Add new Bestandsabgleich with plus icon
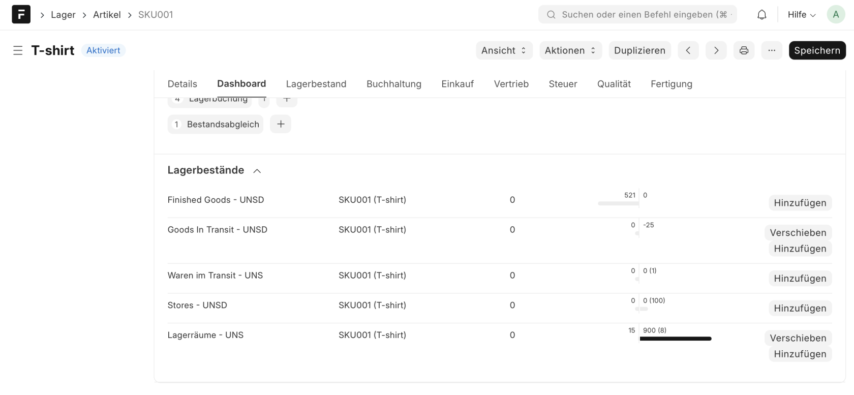 (281, 124)
